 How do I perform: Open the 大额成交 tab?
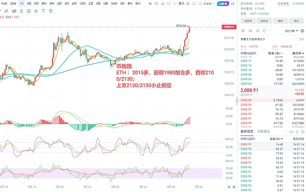click(264, 132)
